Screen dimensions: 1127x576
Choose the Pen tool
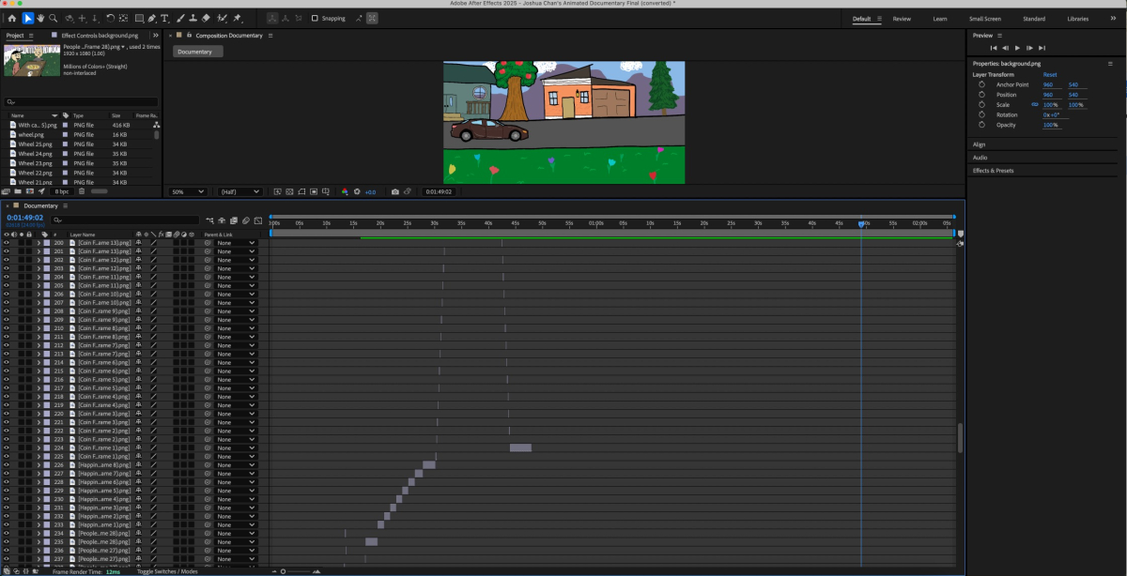click(151, 18)
